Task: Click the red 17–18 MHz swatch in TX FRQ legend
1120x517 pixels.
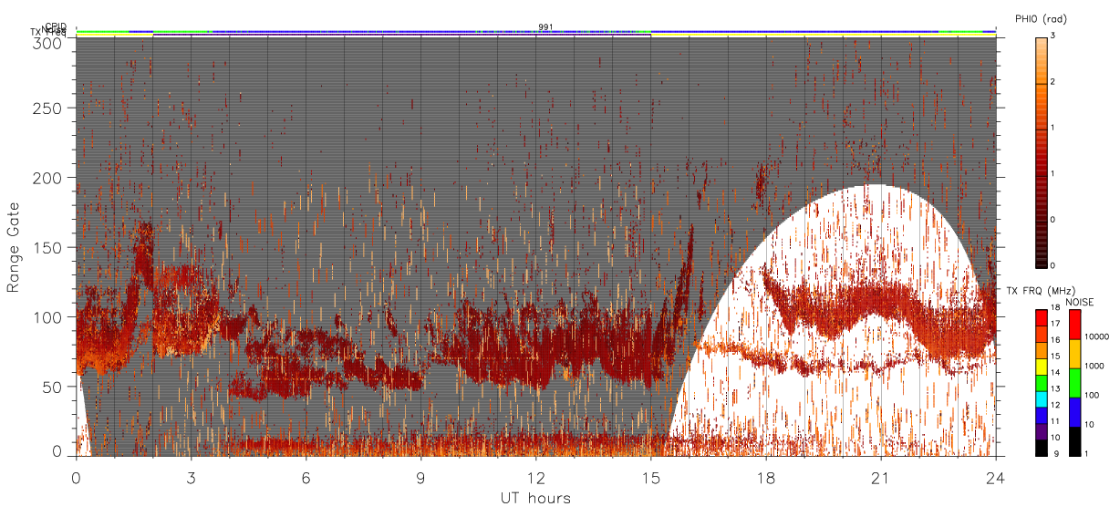Action: 1041,317
